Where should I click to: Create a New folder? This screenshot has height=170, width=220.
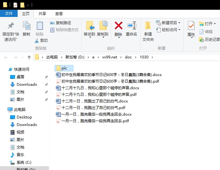(x=148, y=31)
